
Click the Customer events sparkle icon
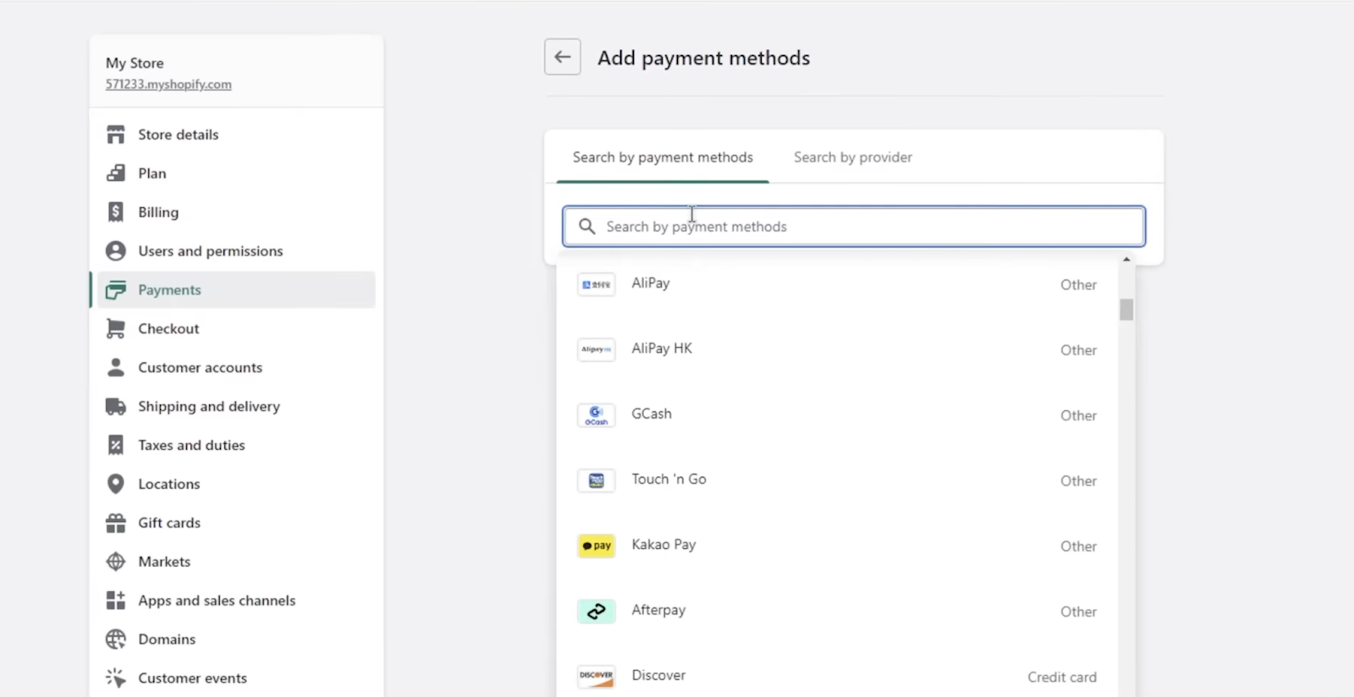click(116, 678)
